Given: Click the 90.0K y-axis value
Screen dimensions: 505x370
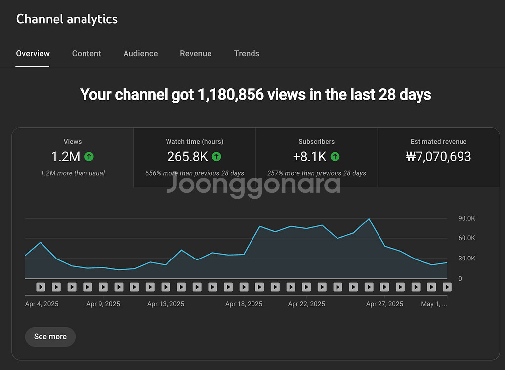Looking at the screenshot, I should [x=466, y=218].
